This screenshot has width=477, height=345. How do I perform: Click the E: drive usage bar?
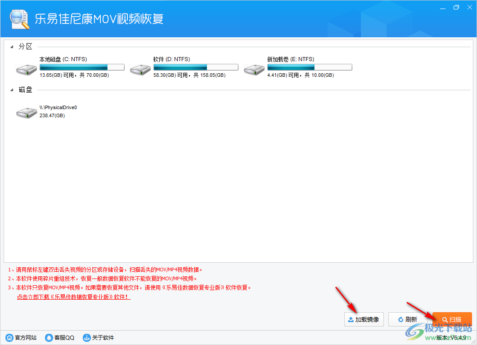(x=310, y=67)
